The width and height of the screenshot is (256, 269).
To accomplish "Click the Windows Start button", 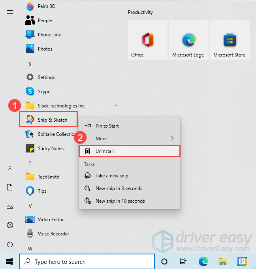I will click(10, 261).
